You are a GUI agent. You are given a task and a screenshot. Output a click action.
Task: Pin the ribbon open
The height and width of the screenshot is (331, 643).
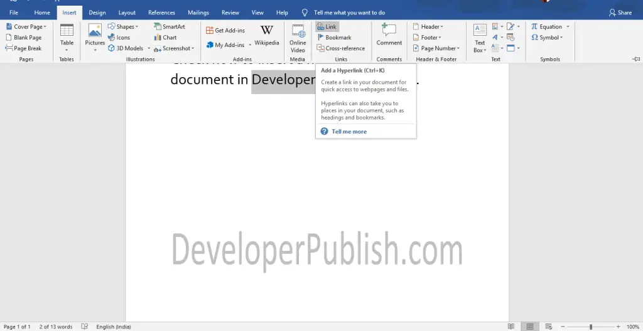click(x=636, y=59)
